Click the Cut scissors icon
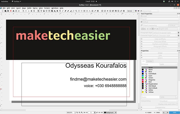The width and height of the screenshot is (180, 114). pyautogui.click(x=29, y=11)
